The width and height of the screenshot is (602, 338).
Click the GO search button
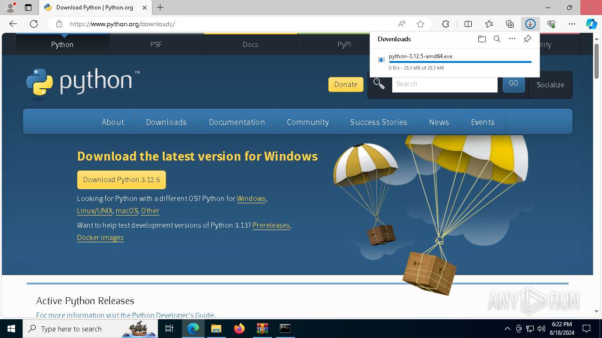pyautogui.click(x=514, y=84)
